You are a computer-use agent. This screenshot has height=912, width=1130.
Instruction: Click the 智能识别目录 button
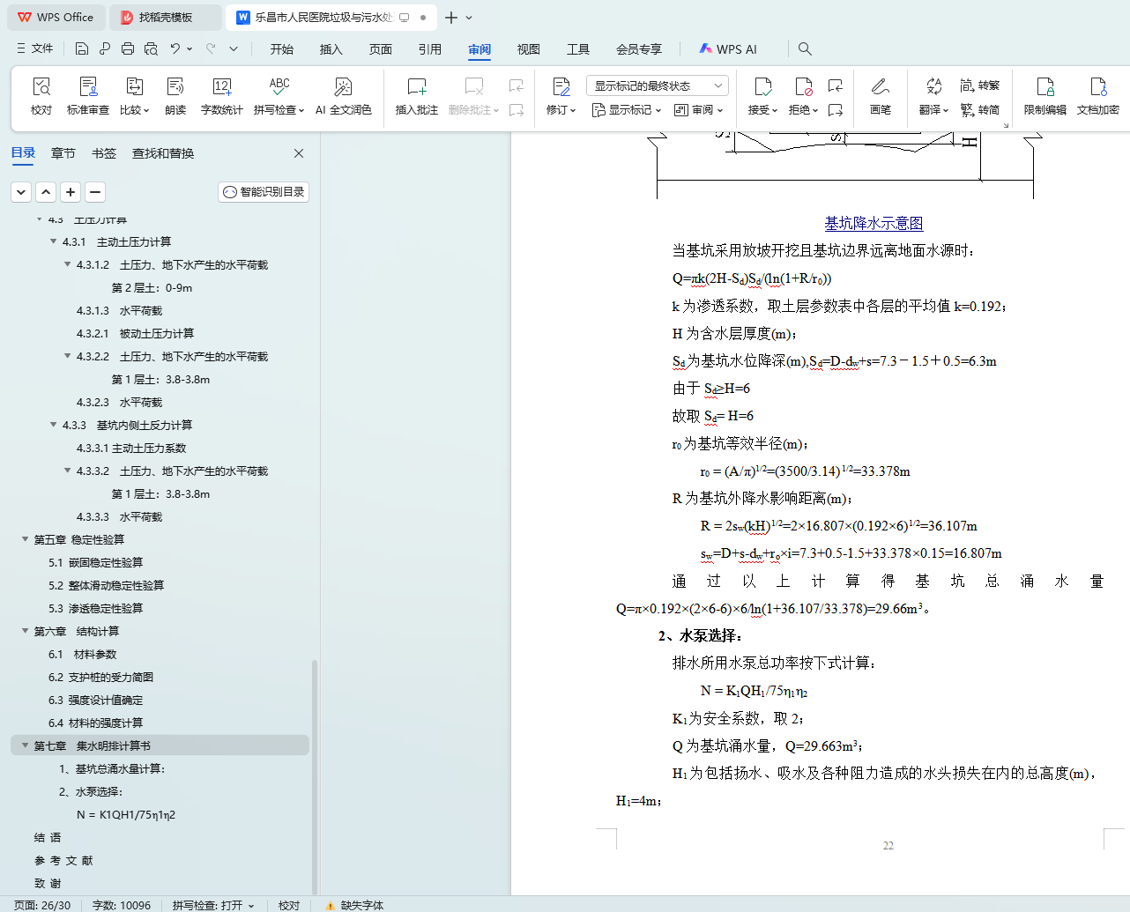264,191
